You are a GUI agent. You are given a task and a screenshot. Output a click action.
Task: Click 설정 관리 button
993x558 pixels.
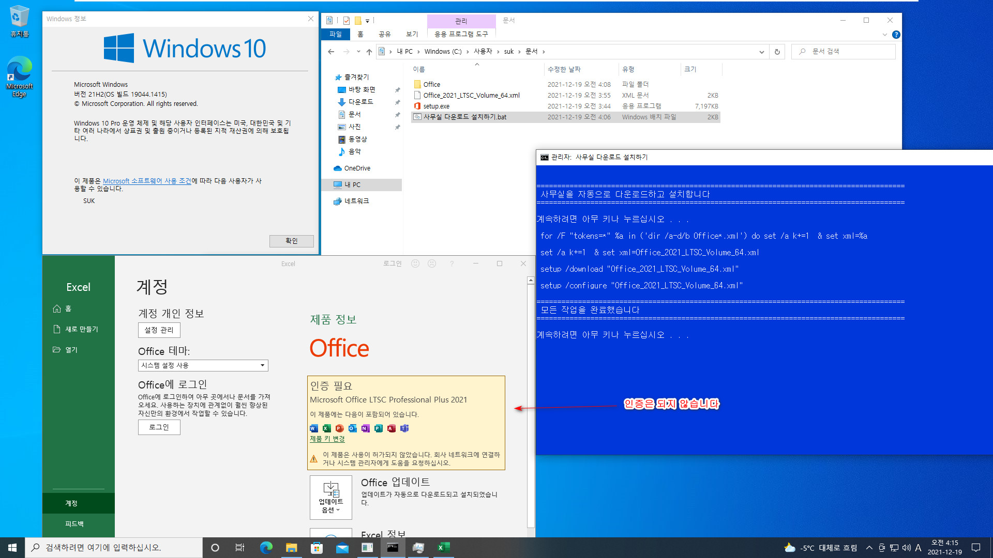point(159,330)
